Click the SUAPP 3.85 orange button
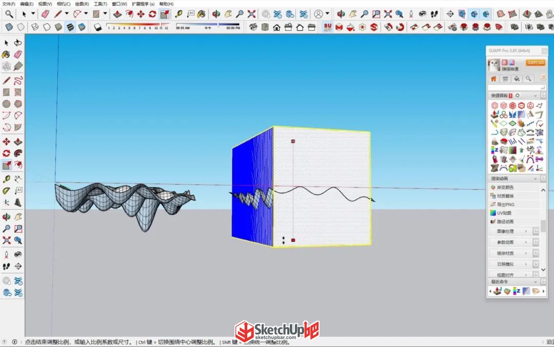The image size is (554, 347). tap(535, 63)
